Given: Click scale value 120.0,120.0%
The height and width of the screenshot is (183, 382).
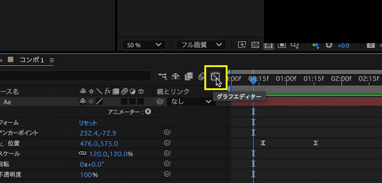Looking at the screenshot, I should click(x=111, y=154).
